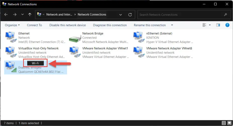Toggle the preview pane button
Viewport: 233px width, 126px height.
(218, 25)
